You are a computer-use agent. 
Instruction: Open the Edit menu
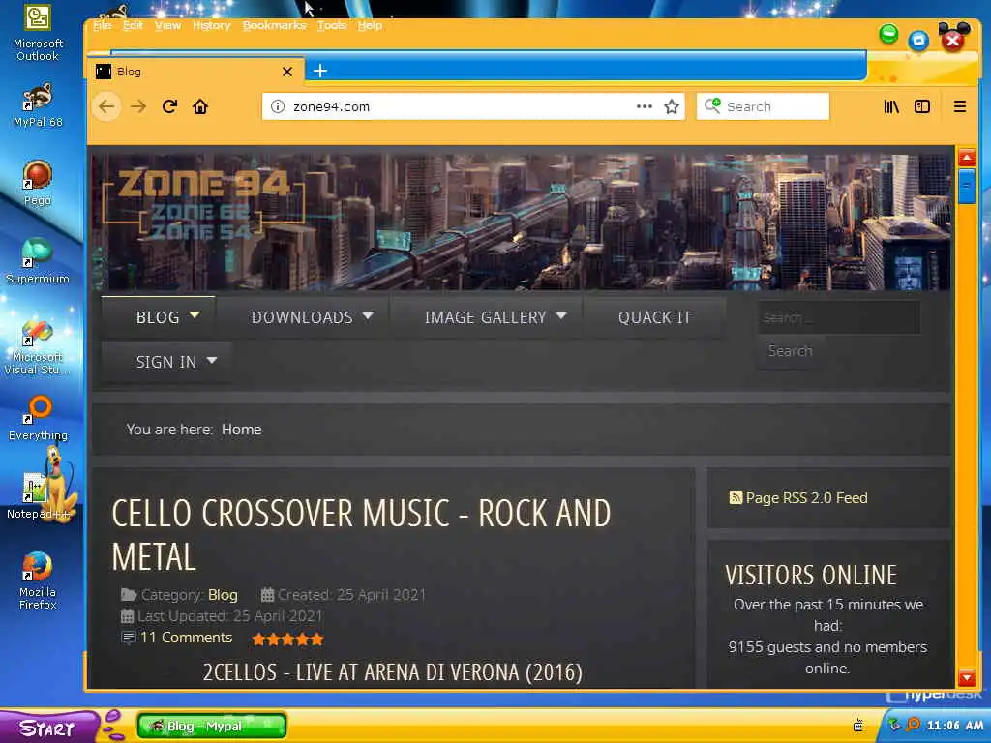[x=133, y=25]
